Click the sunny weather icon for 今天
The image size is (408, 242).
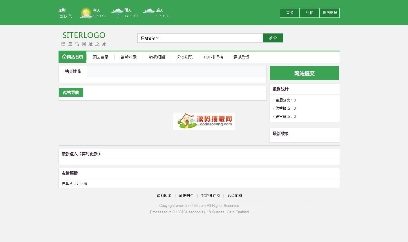[86, 13]
